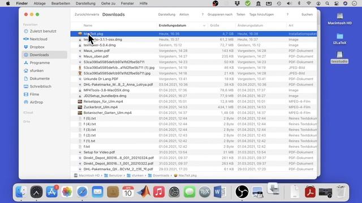Image resolution: width=362 pixels, height=203 pixels.
Task: Sort by Größe column header
Action: 214,25
